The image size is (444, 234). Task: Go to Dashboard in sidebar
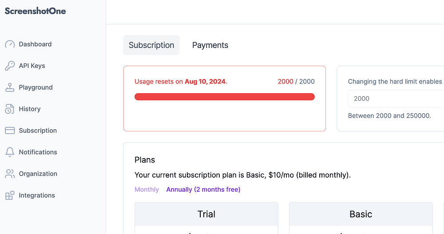[x=35, y=44]
